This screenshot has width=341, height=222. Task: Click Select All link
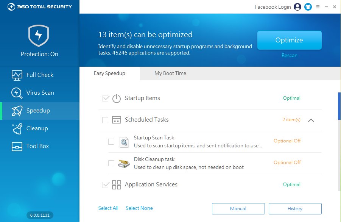(x=108, y=208)
